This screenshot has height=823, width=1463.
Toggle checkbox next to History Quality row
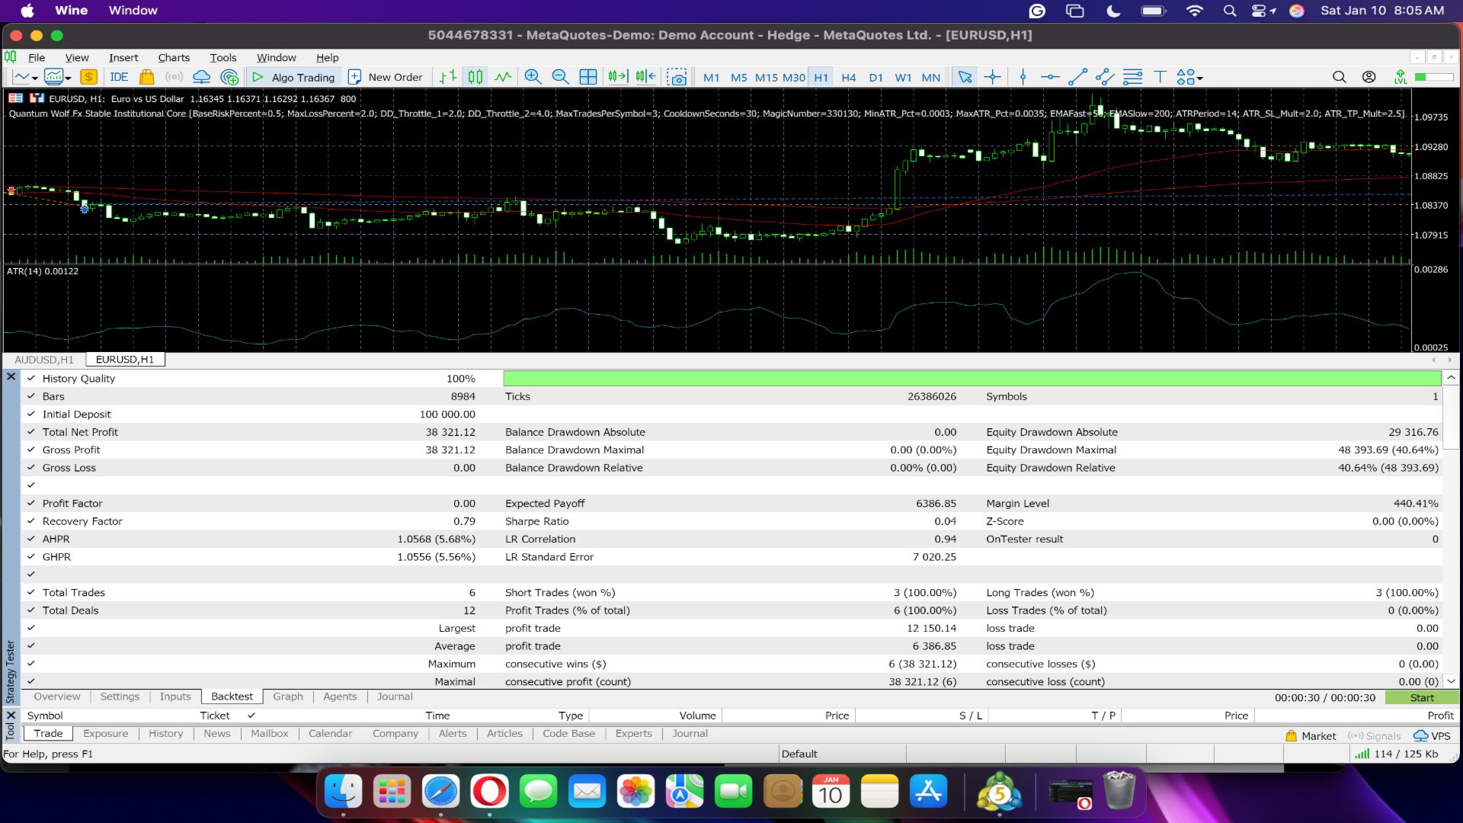click(x=31, y=379)
